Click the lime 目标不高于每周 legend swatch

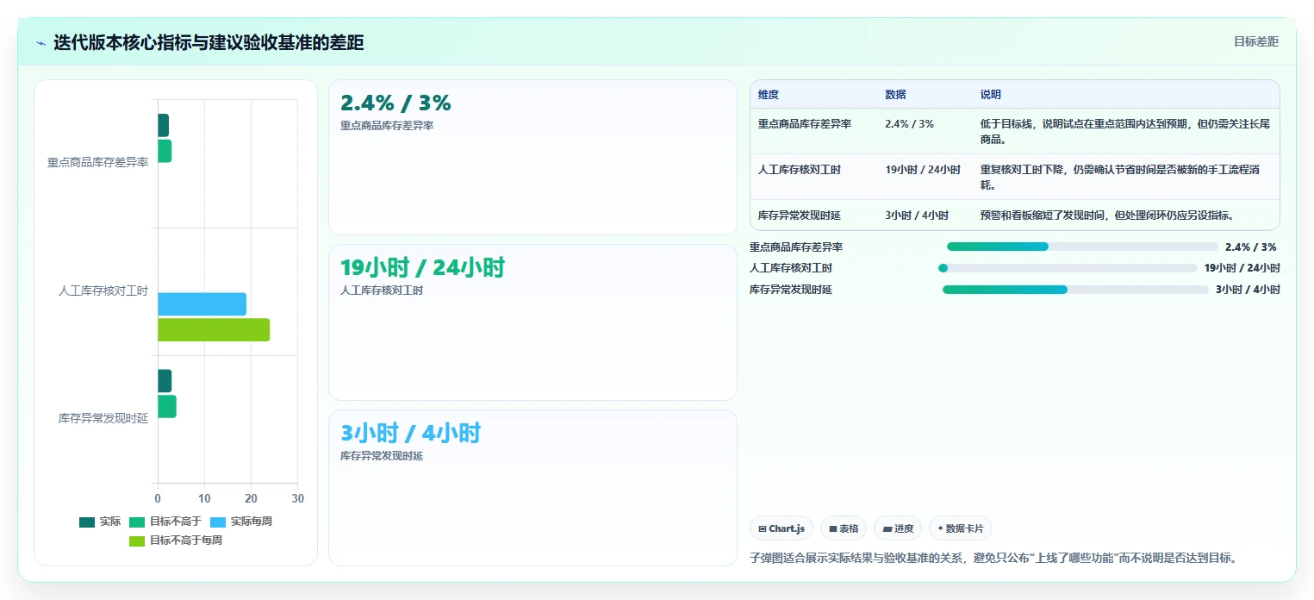pos(137,541)
